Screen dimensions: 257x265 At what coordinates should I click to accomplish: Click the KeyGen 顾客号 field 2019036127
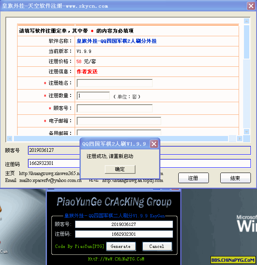(124, 224)
